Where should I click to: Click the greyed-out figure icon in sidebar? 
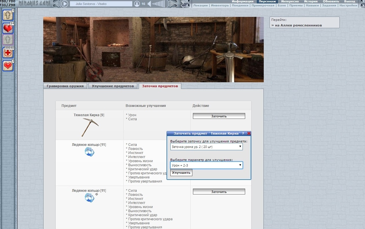pyautogui.click(x=8, y=40)
